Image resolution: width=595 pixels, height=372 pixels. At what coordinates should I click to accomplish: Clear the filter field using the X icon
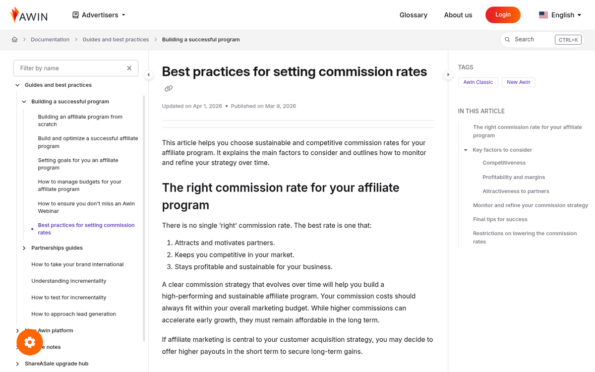click(129, 68)
